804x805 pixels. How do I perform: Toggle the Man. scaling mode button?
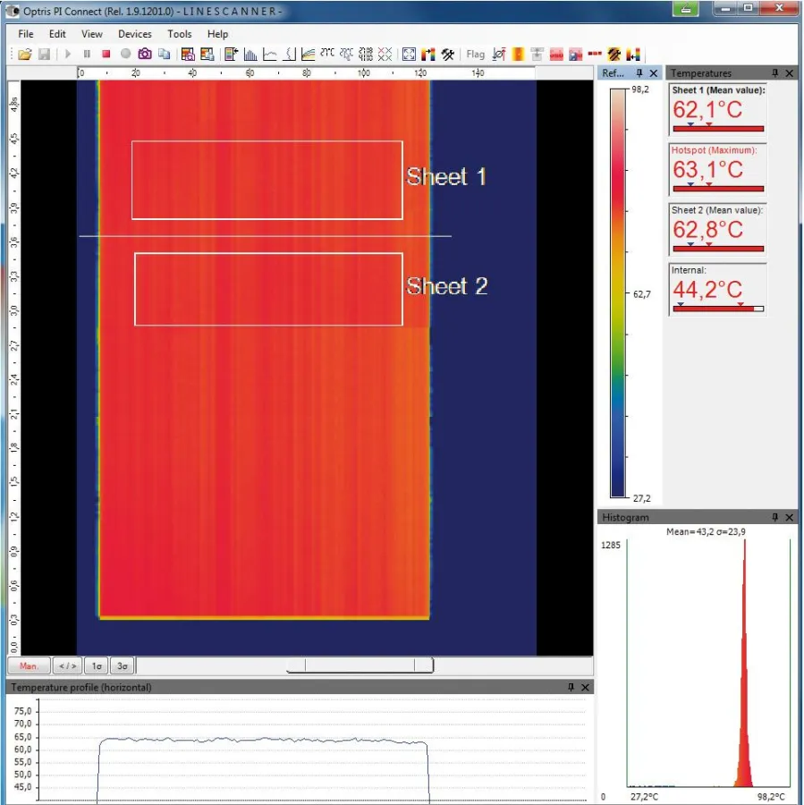tap(29, 665)
